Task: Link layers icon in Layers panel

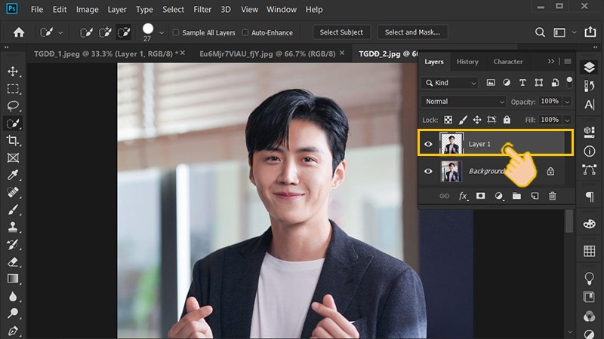Action: 444,196
